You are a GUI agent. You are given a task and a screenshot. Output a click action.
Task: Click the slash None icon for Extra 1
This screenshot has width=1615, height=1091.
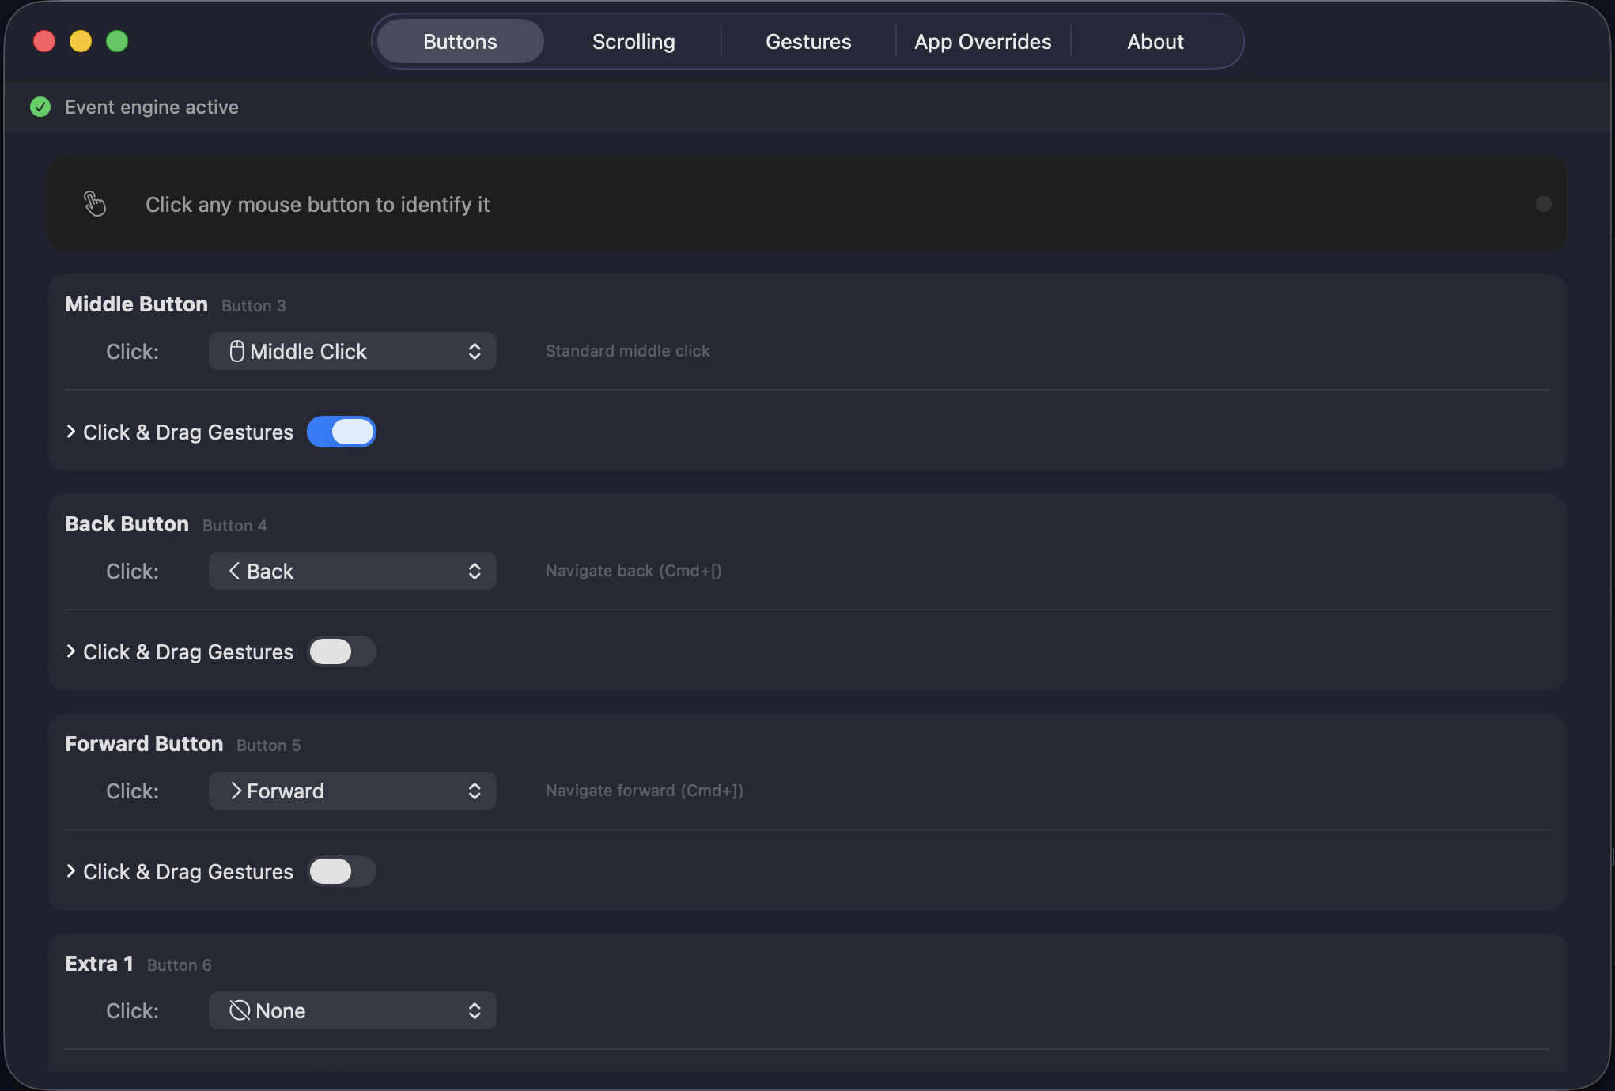[x=240, y=1010]
